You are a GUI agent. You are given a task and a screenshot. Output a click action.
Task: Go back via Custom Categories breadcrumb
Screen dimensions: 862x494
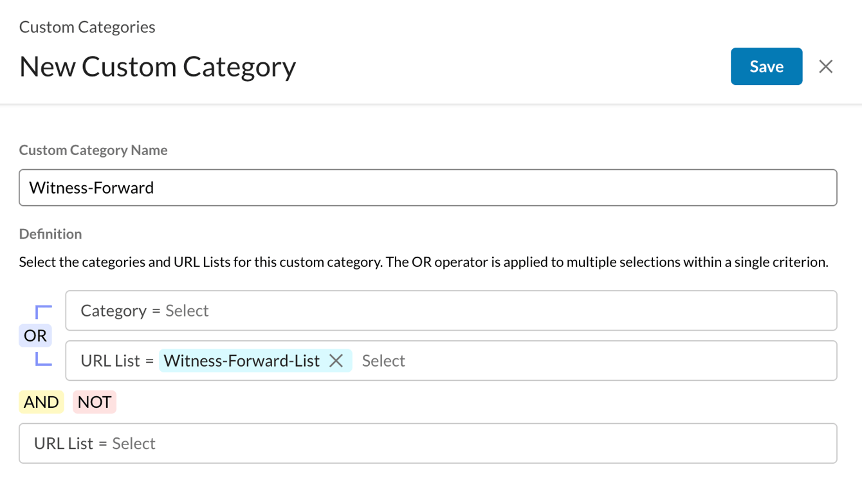87,27
